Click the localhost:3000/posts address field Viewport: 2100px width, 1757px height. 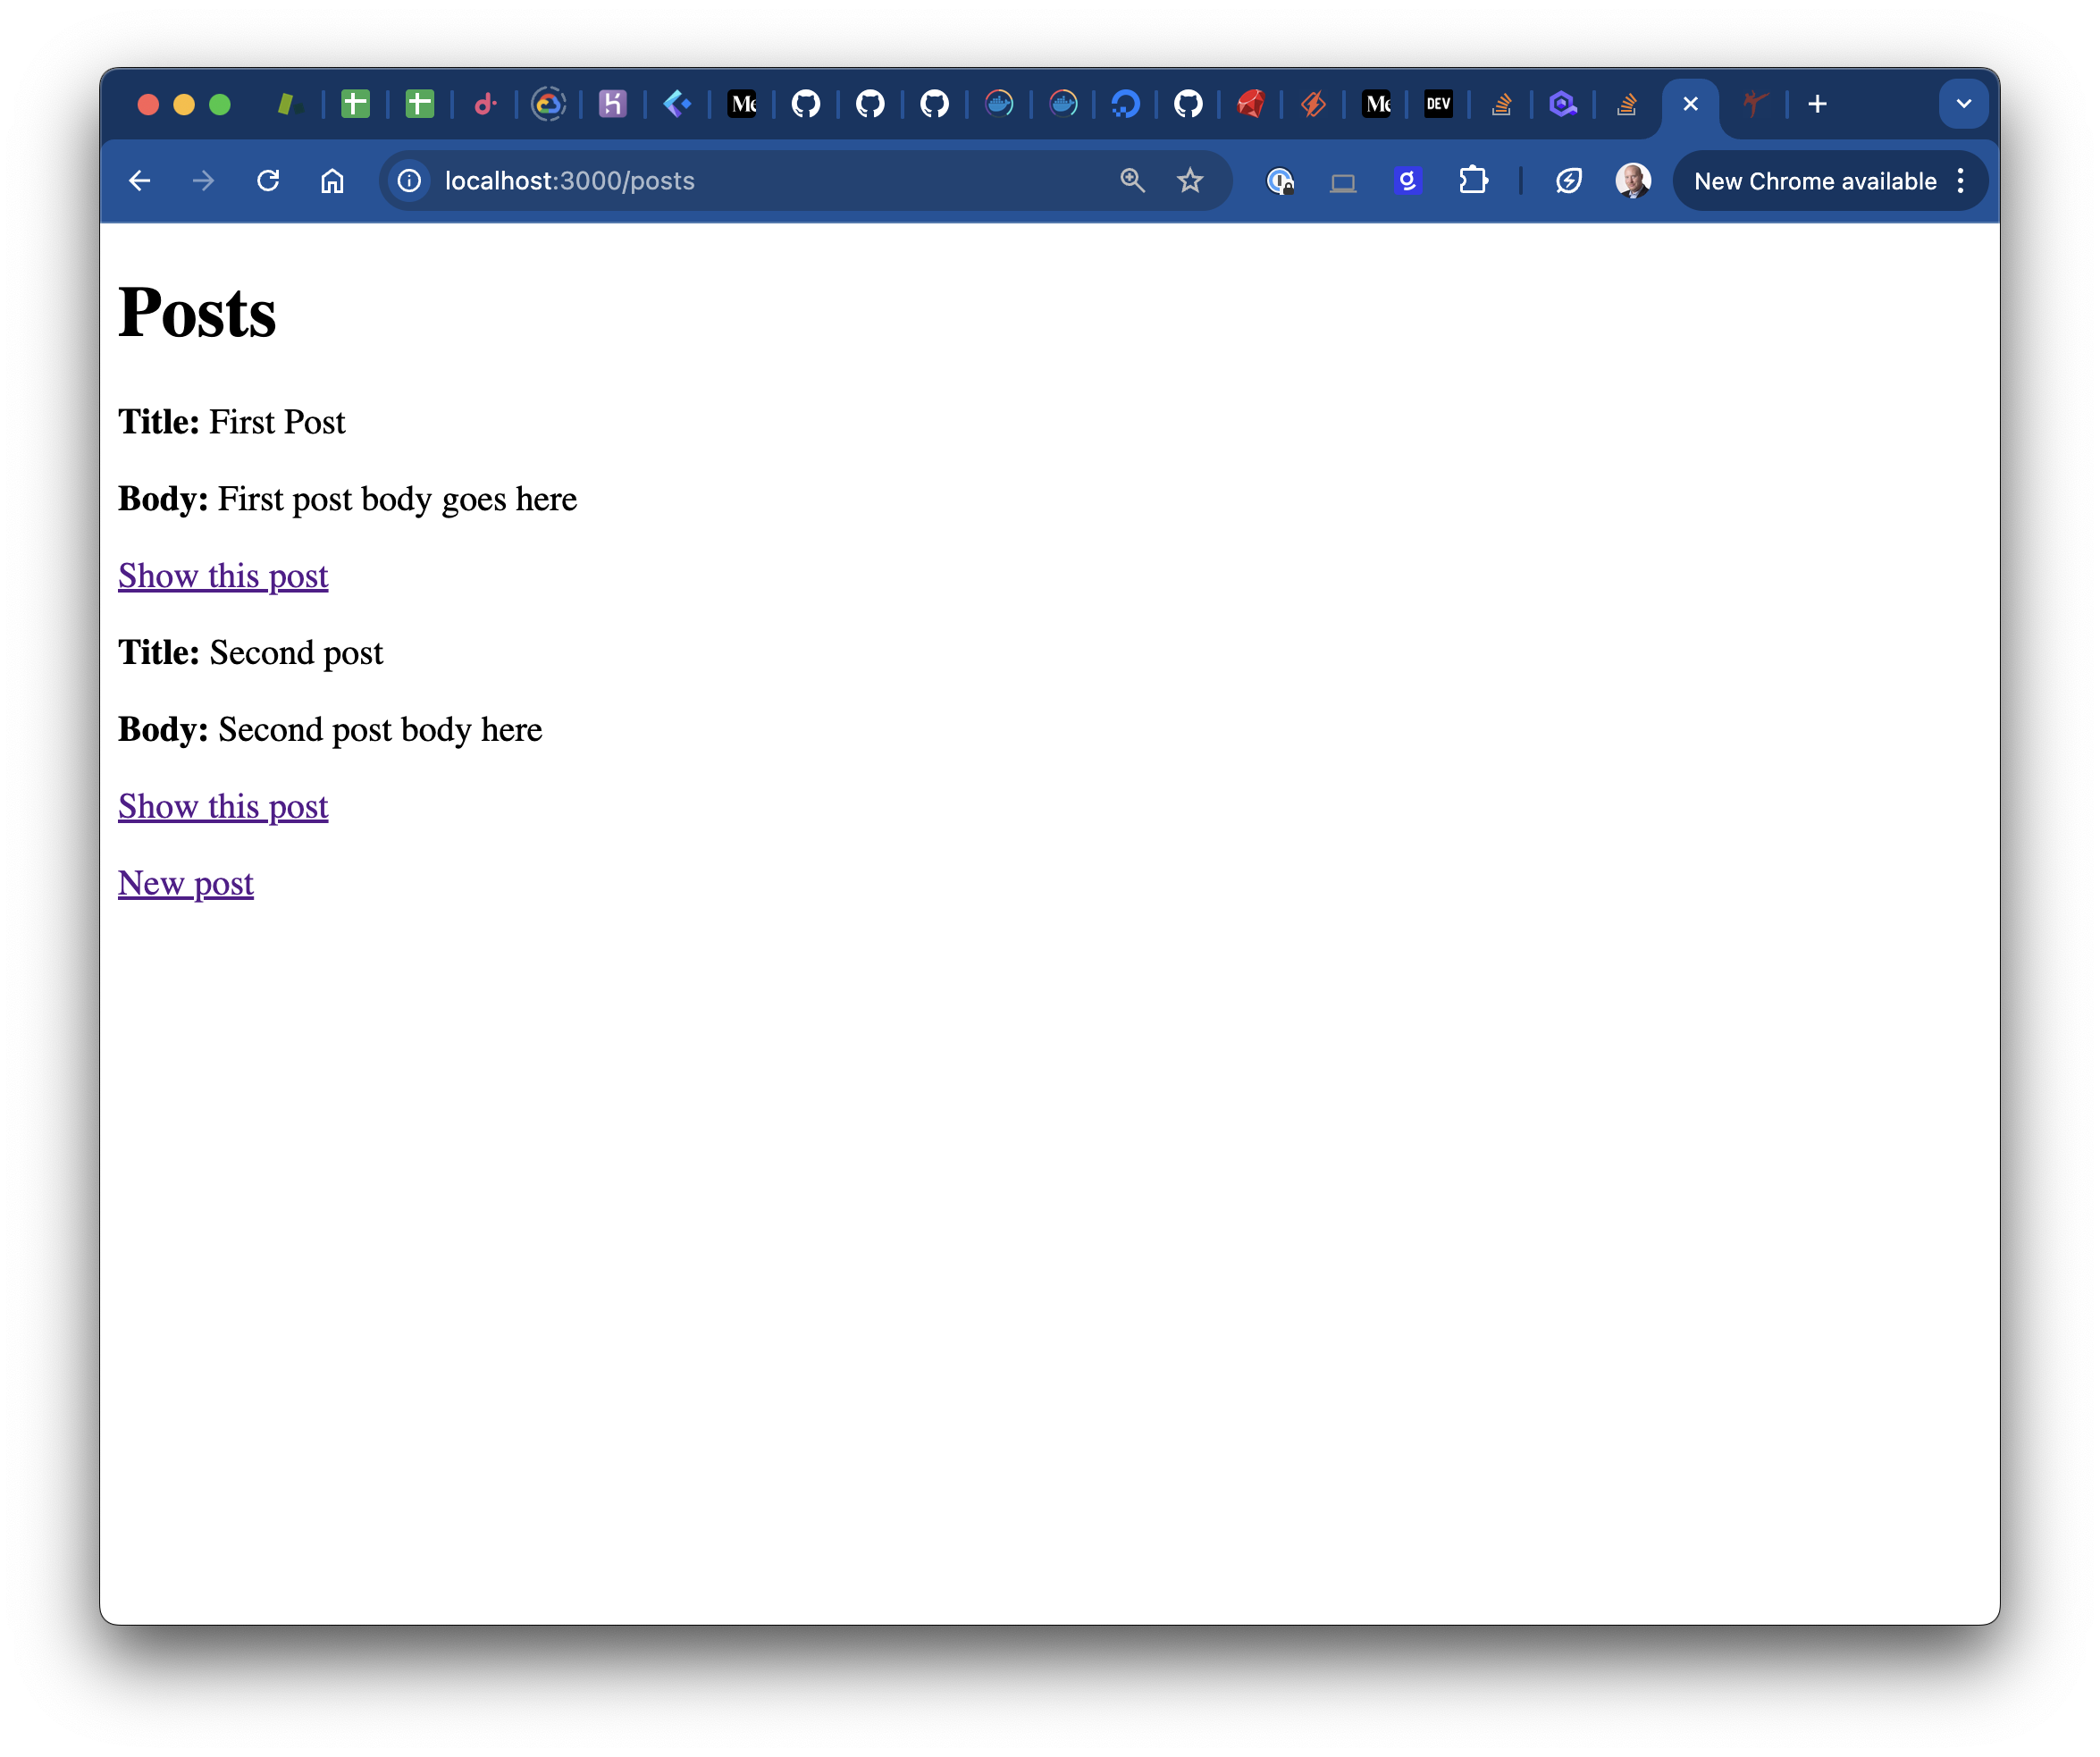700,181
